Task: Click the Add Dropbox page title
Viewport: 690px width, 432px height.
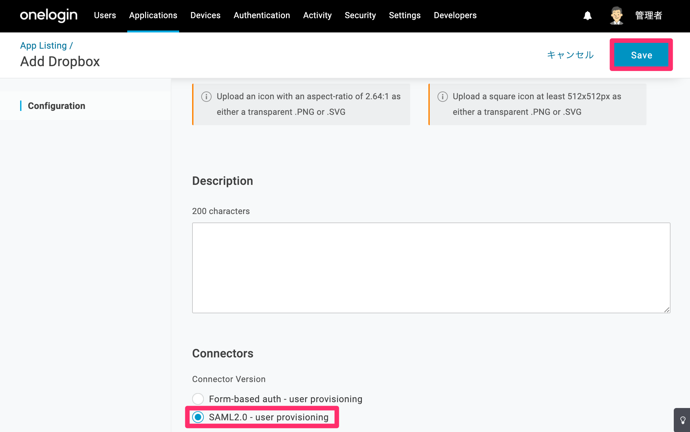Action: pos(60,62)
